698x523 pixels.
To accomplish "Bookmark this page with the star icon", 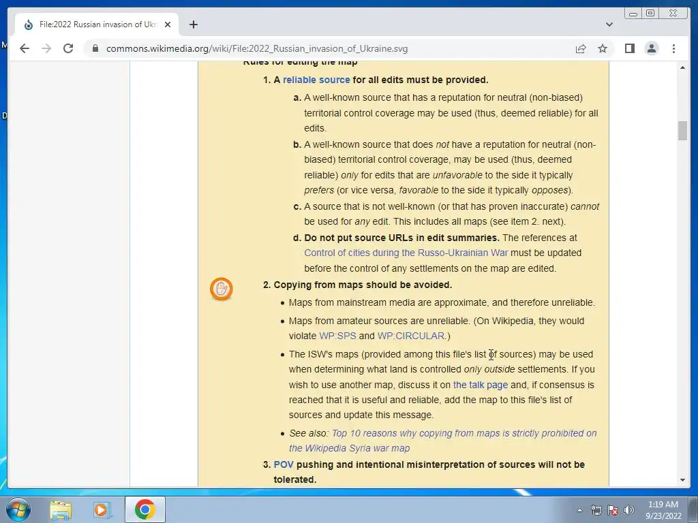I will [x=603, y=48].
